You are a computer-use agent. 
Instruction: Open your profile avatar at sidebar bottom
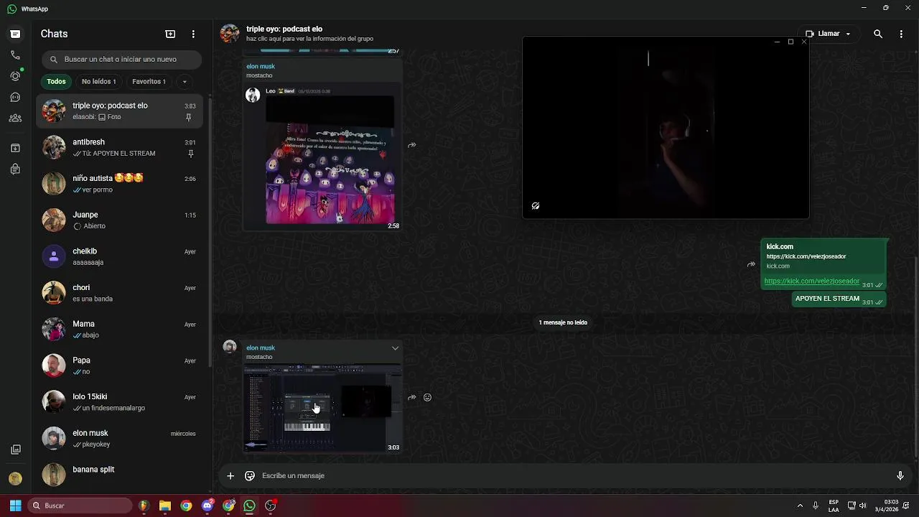(15, 478)
